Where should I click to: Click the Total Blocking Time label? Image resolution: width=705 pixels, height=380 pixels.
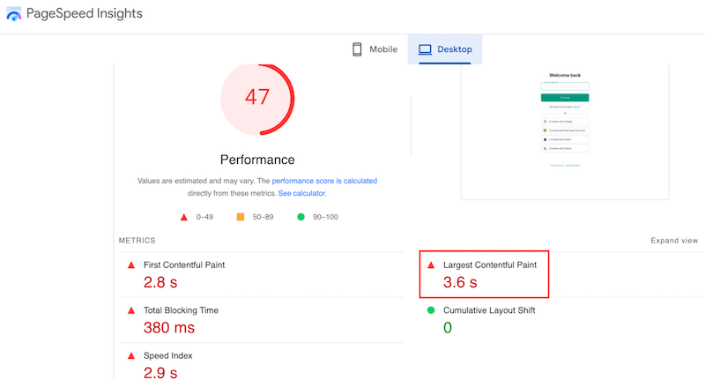[181, 310]
